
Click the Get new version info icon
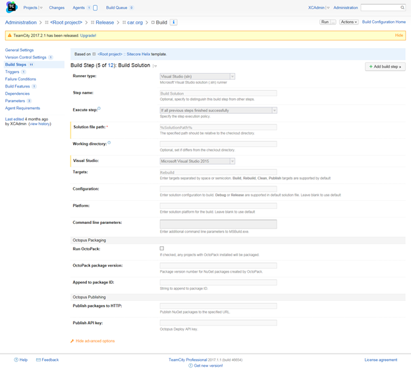190,366
